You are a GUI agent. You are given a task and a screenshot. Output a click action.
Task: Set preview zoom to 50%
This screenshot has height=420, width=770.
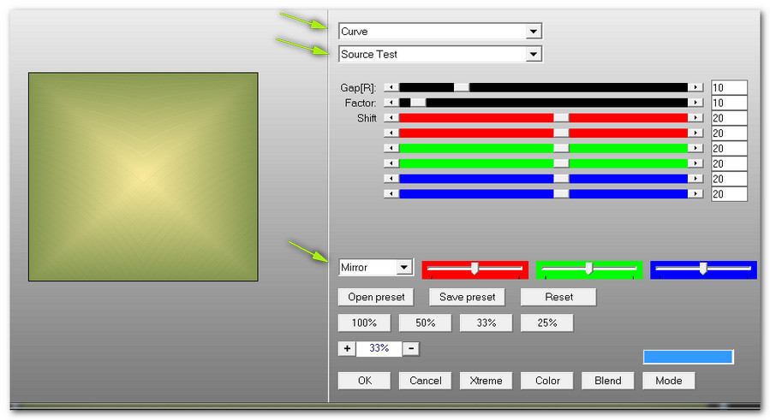click(x=425, y=323)
